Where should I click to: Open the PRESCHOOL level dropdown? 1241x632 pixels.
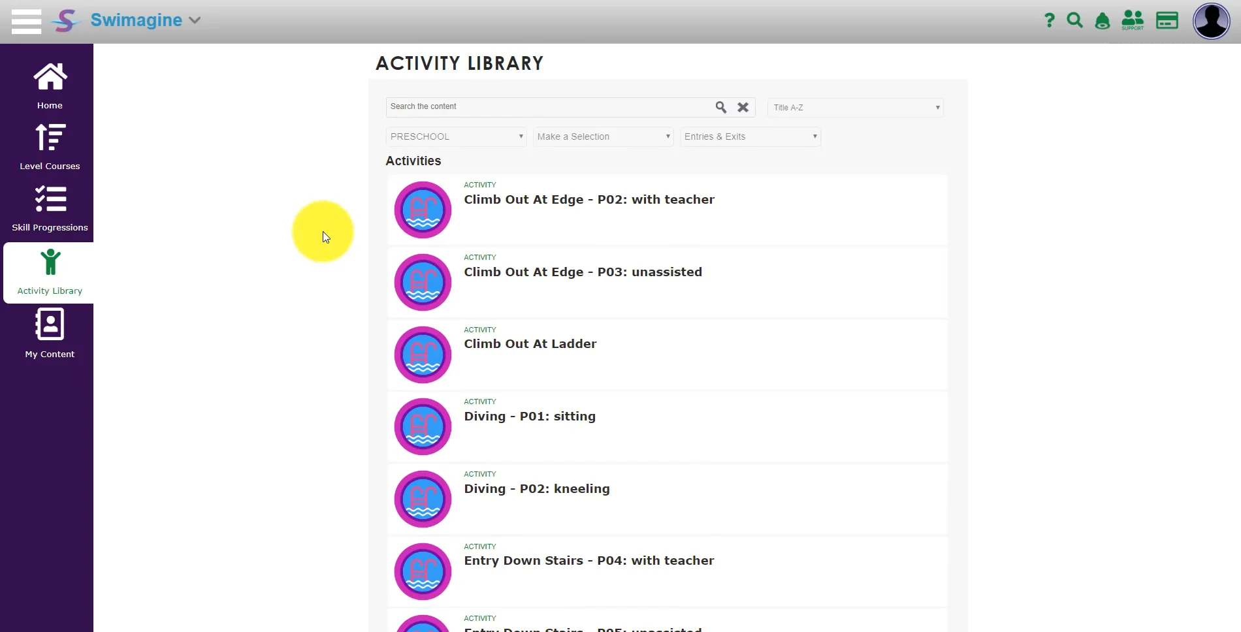click(x=456, y=136)
